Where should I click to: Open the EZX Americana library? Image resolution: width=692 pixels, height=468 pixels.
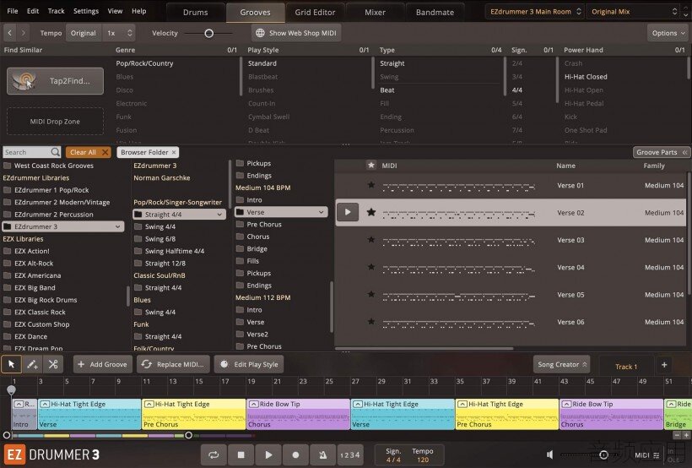click(x=37, y=275)
